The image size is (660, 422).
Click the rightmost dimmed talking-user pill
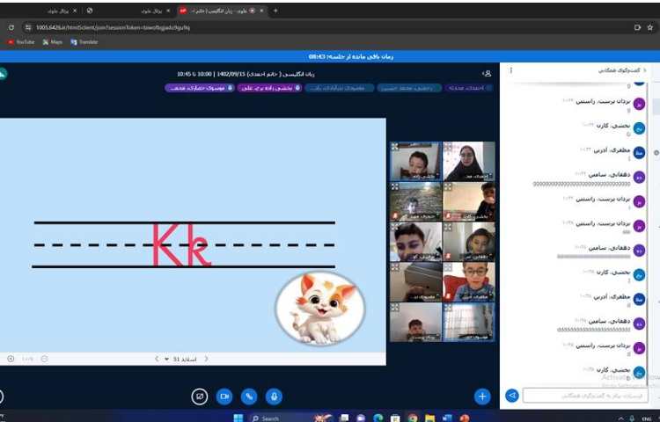click(x=469, y=88)
